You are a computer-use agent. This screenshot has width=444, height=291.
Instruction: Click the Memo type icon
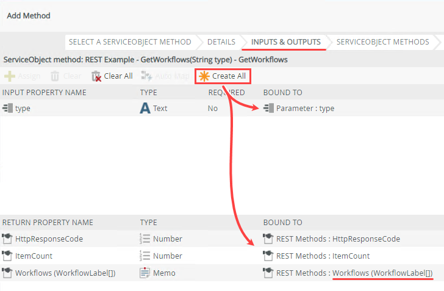tap(145, 273)
